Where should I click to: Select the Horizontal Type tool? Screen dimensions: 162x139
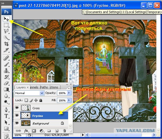(6, 116)
